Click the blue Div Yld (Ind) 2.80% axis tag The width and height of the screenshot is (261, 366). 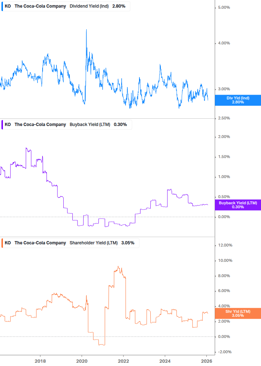pos(238,100)
